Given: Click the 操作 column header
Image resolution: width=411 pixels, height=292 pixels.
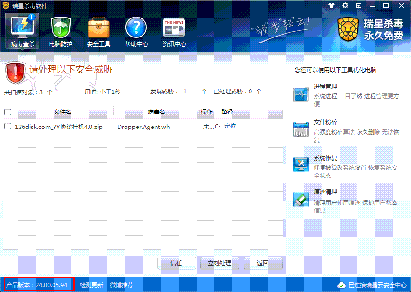Looking at the screenshot, I should (207, 112).
